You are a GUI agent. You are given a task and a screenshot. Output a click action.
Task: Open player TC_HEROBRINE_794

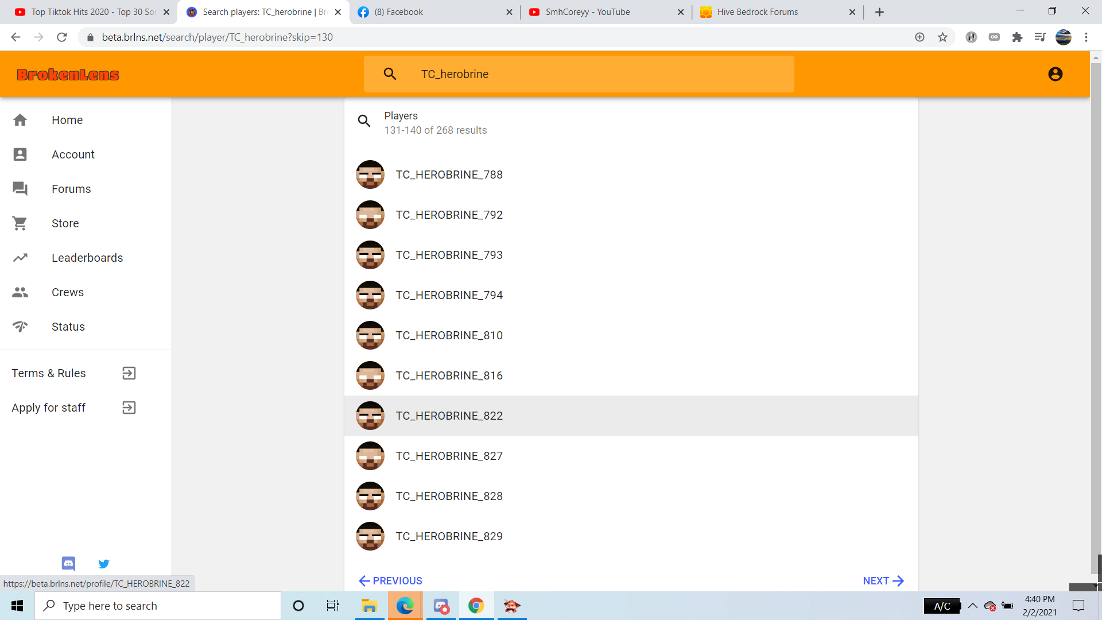tap(631, 295)
